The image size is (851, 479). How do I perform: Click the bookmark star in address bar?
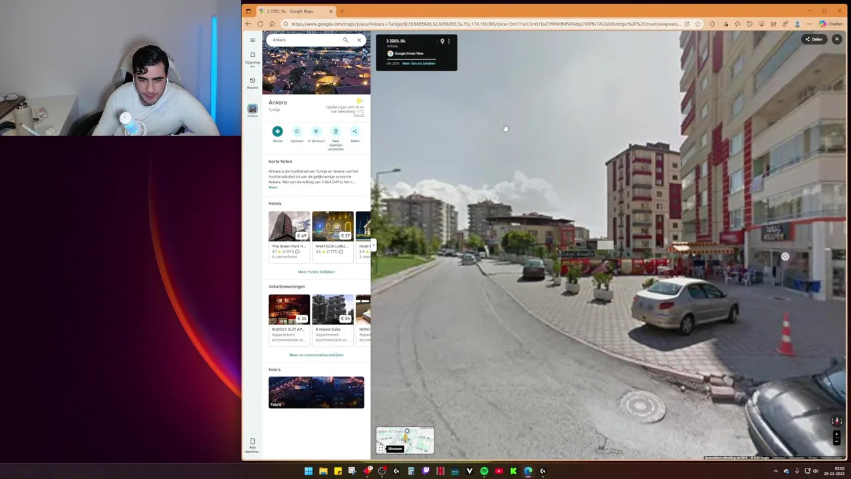[x=697, y=24]
